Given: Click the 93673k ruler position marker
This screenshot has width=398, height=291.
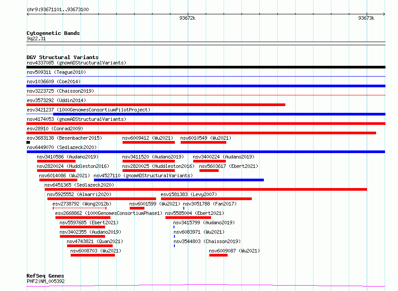Looking at the screenshot, I should pyautogui.click(x=366, y=18).
